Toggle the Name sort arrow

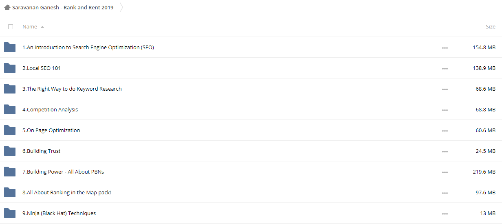[x=42, y=27]
